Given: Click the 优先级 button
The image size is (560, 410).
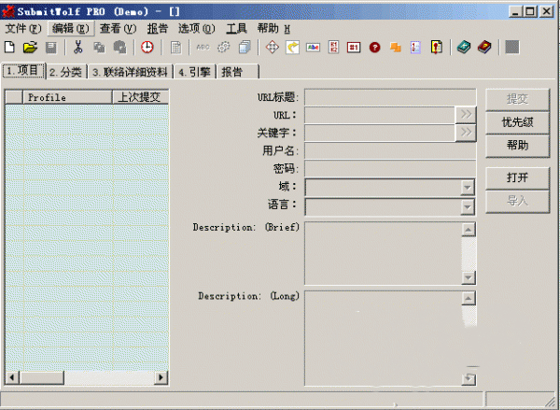Looking at the screenshot, I should 516,121.
